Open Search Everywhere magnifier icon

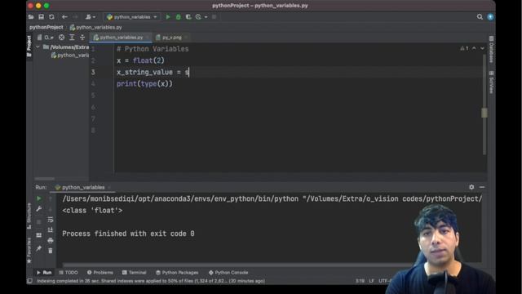(480, 17)
